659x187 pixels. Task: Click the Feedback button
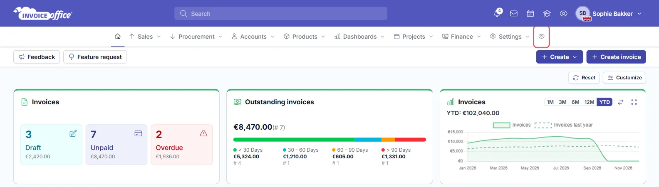point(37,57)
